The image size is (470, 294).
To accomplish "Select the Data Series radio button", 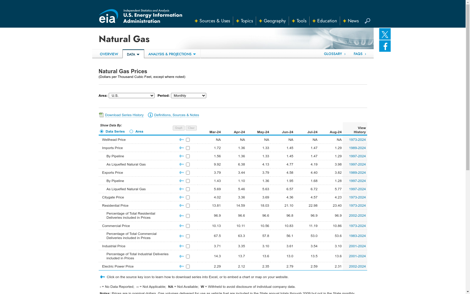I will pyautogui.click(x=102, y=131).
